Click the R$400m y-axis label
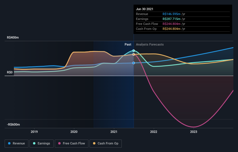238x152 pixels. [x=13, y=37]
